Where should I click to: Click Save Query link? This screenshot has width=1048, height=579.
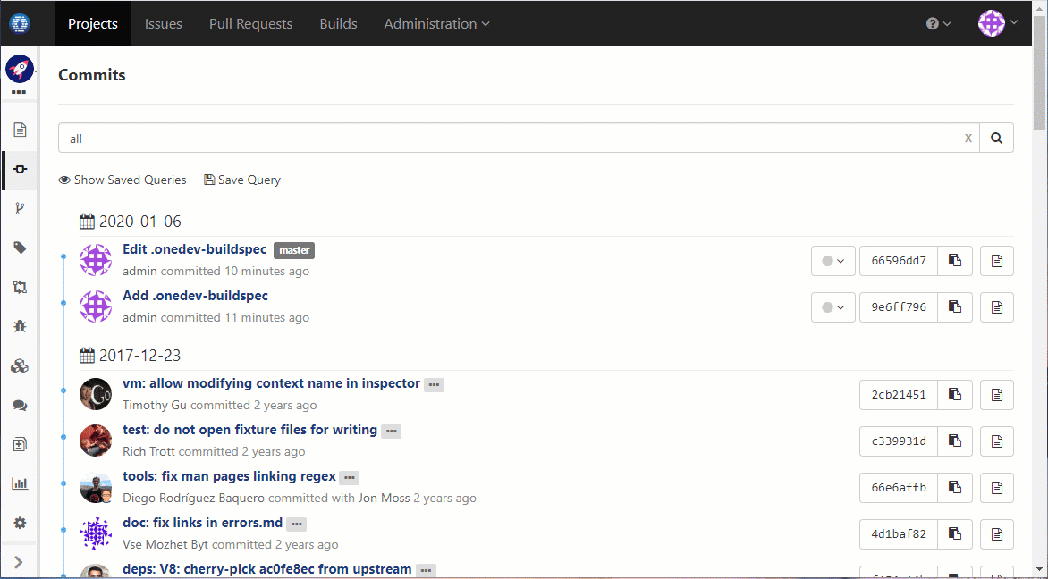(242, 180)
